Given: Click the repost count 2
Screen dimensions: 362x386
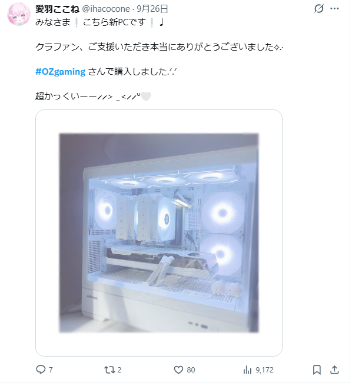Looking at the screenshot, I should pyautogui.click(x=119, y=370).
